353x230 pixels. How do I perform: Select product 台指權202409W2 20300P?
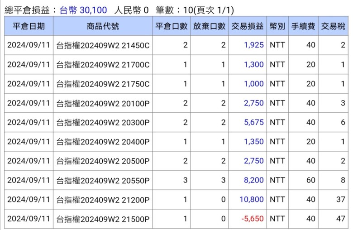tap(103, 122)
